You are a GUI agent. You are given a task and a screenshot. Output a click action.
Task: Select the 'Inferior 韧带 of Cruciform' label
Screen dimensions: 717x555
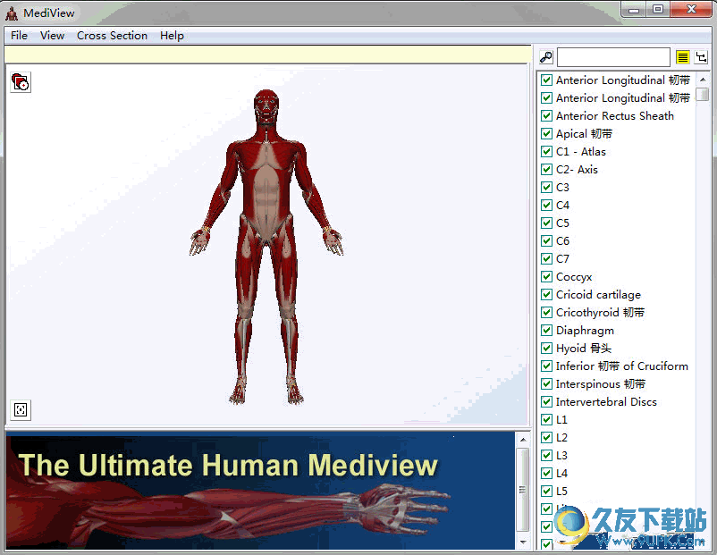point(622,366)
